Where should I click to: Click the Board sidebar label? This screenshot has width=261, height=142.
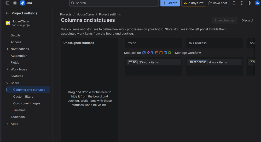15,83
